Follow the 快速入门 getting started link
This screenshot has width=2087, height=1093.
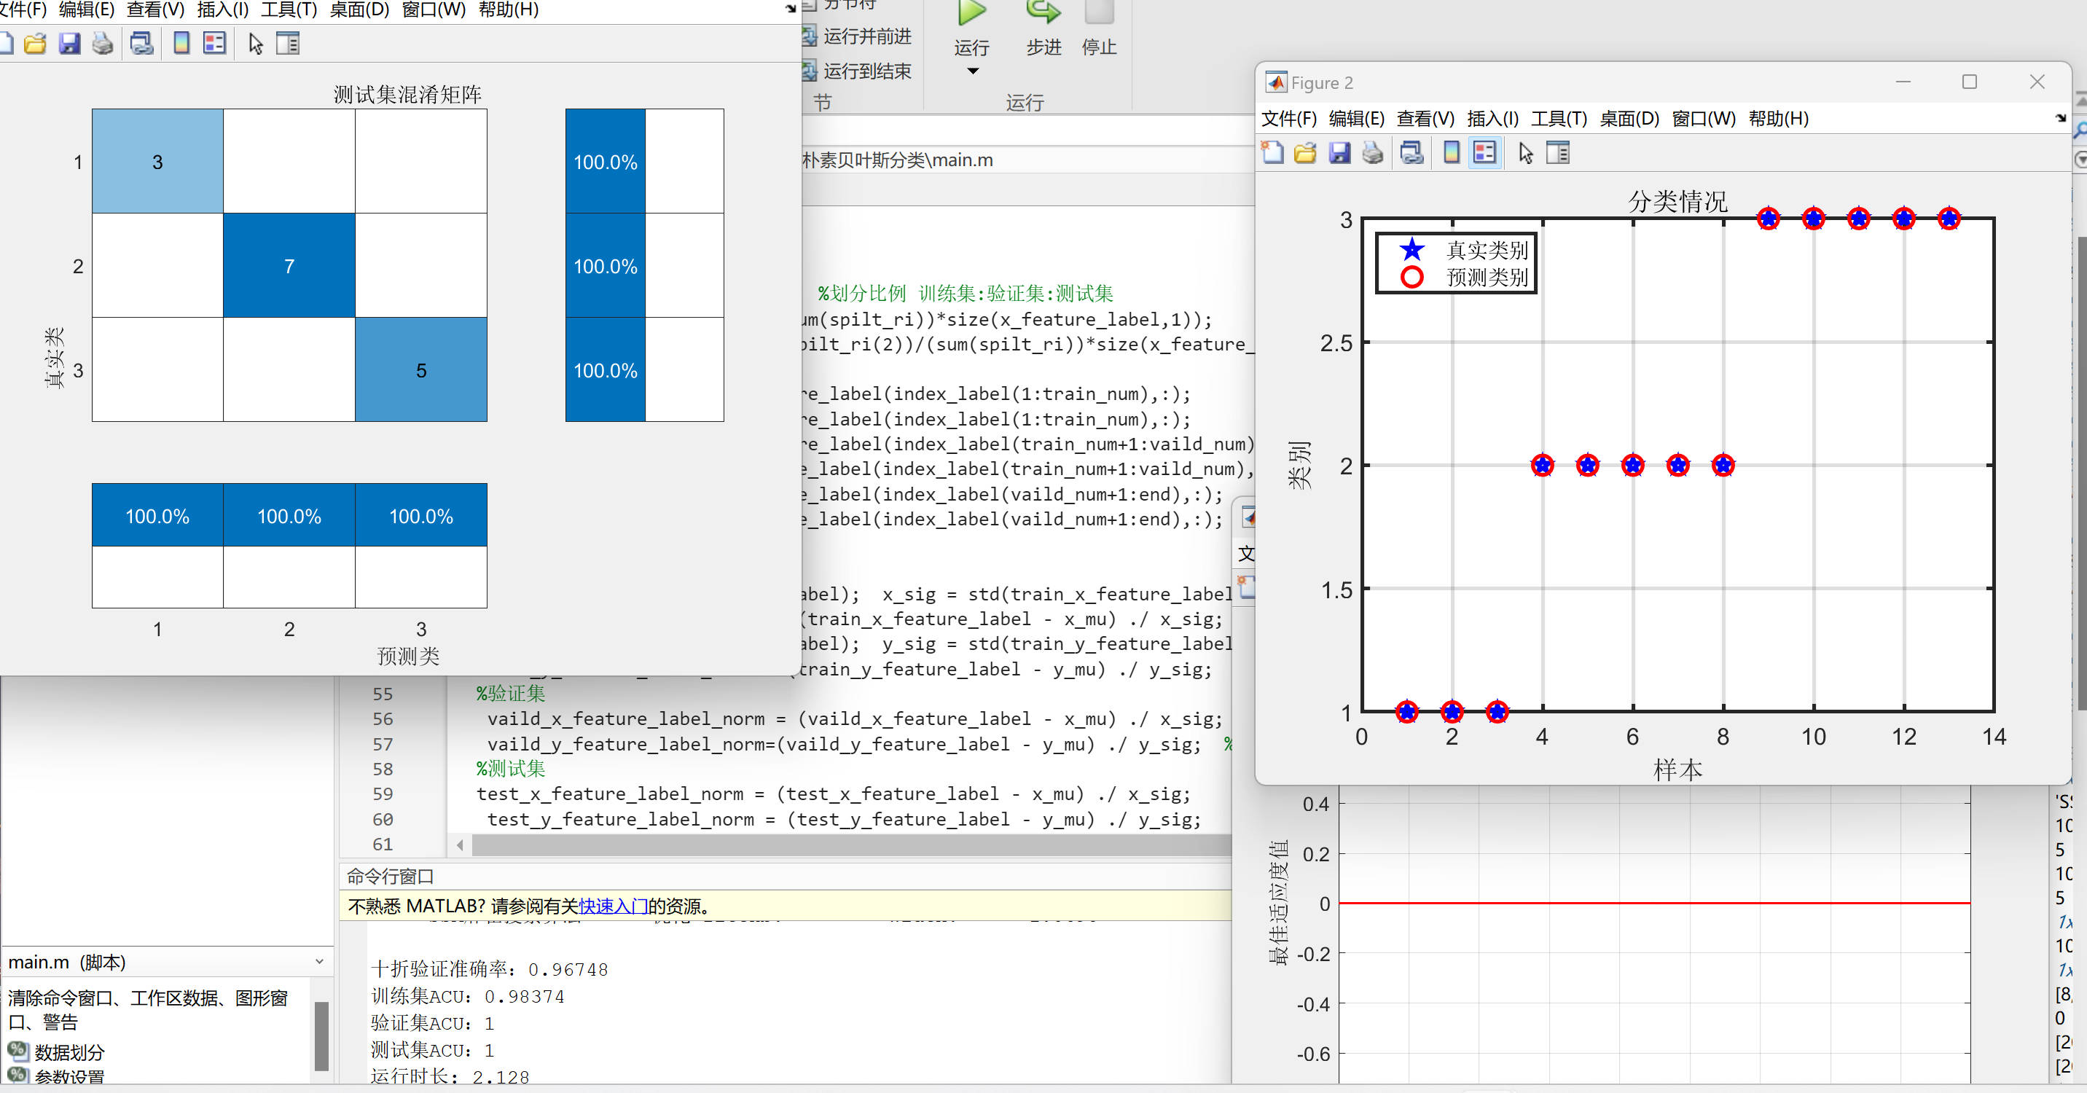[613, 905]
